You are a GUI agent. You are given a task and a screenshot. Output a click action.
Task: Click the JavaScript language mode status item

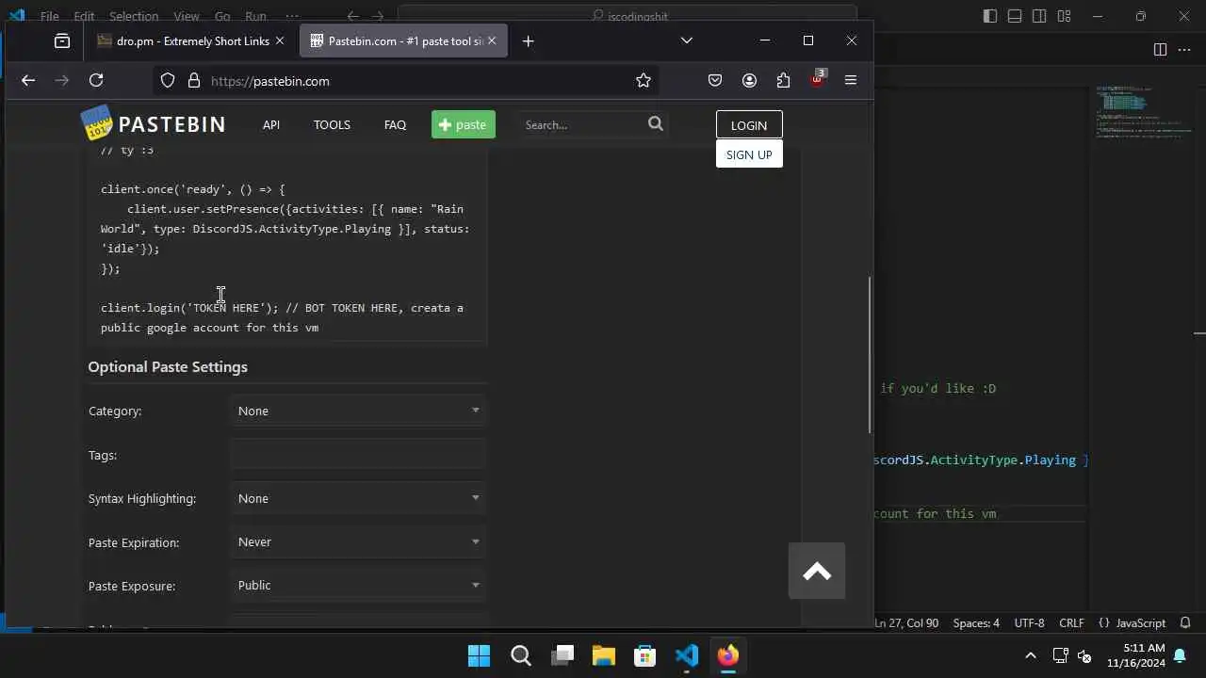pyautogui.click(x=1133, y=623)
